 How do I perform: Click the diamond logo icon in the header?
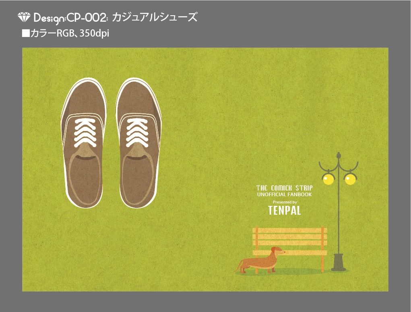[x=25, y=16]
